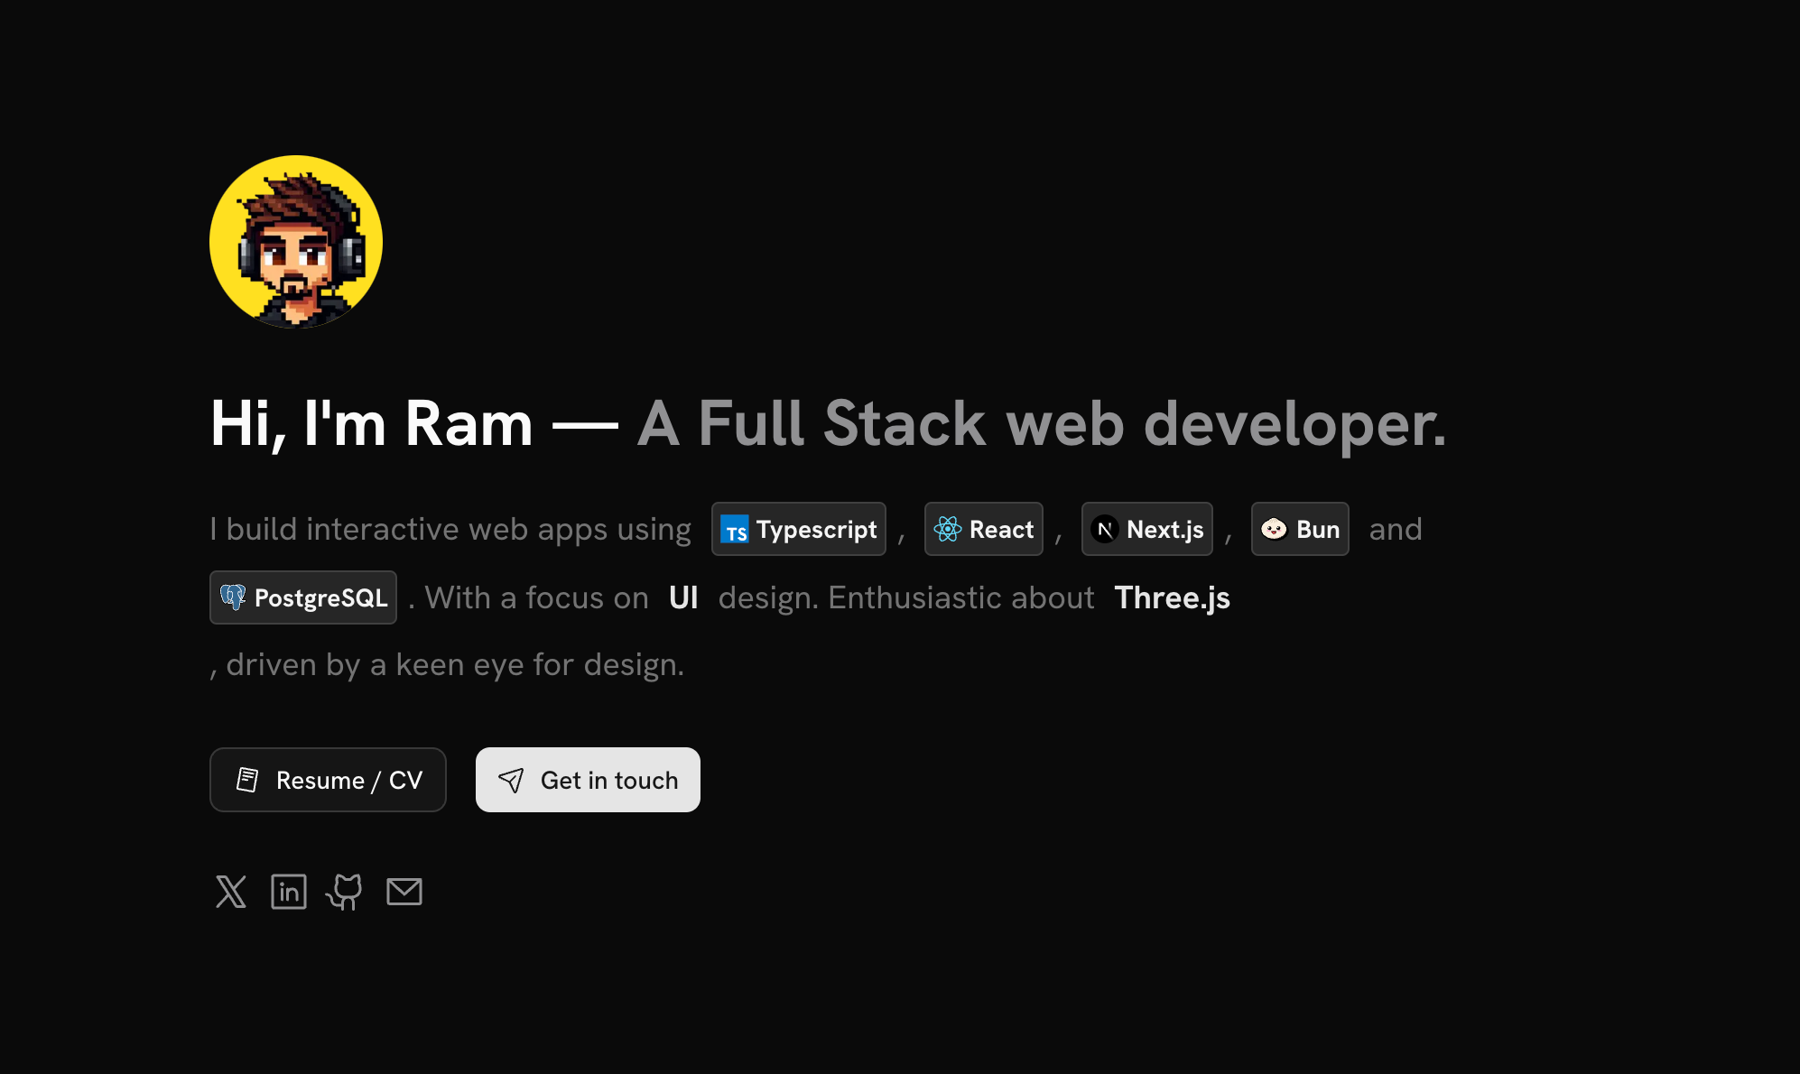Image resolution: width=1800 pixels, height=1074 pixels.
Task: Open the GitHub profile icon
Action: pos(345,892)
